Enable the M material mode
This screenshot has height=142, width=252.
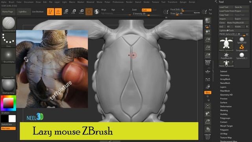pos(122,10)
